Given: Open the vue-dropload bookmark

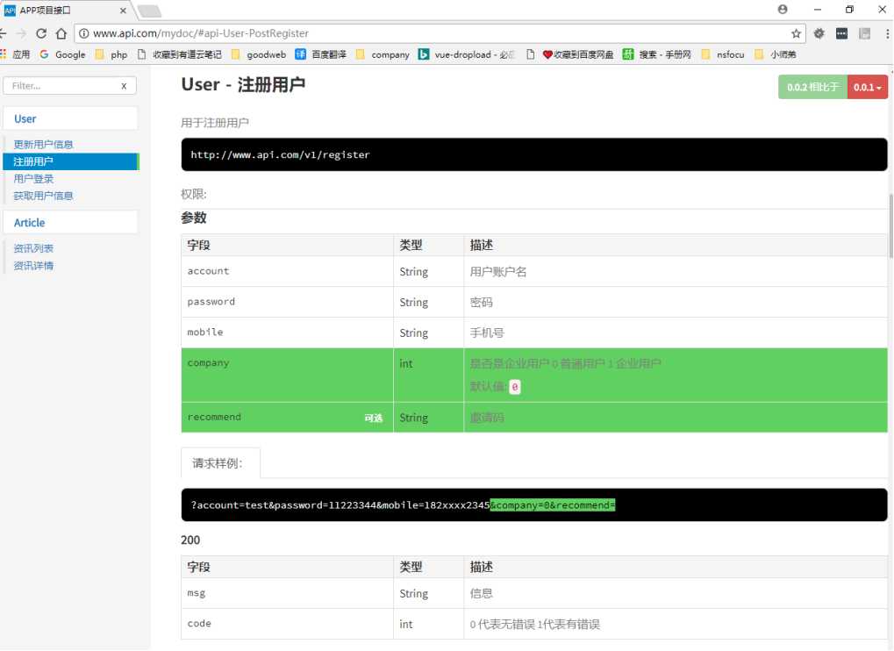Looking at the screenshot, I should (467, 54).
